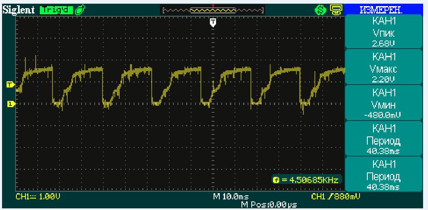Click the green probe icon beside Trig'd
428x210 pixels.
(x=80, y=10)
